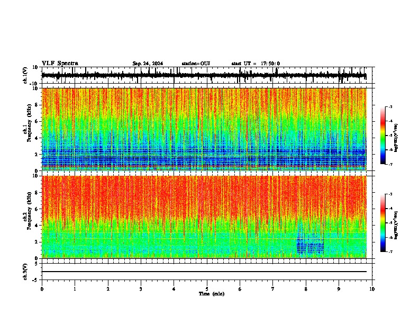Click the "6" kHz tick on ch.2 spectrogram
This screenshot has width=419, height=324.
(x=37, y=209)
